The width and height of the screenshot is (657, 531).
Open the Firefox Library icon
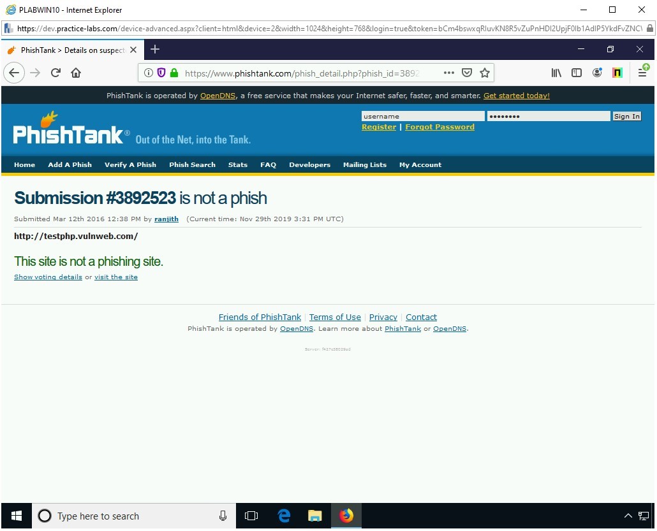[x=556, y=73]
